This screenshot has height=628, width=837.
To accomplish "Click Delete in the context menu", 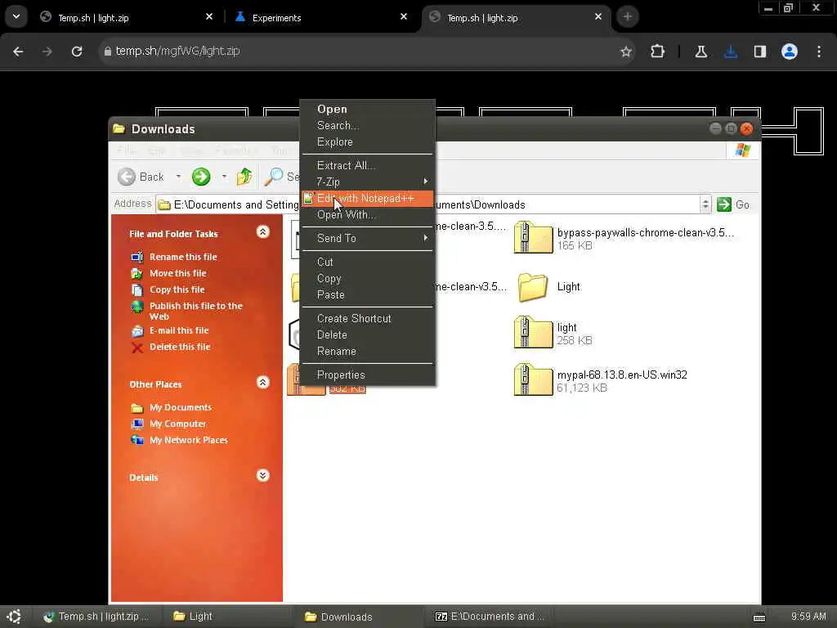I will [332, 334].
